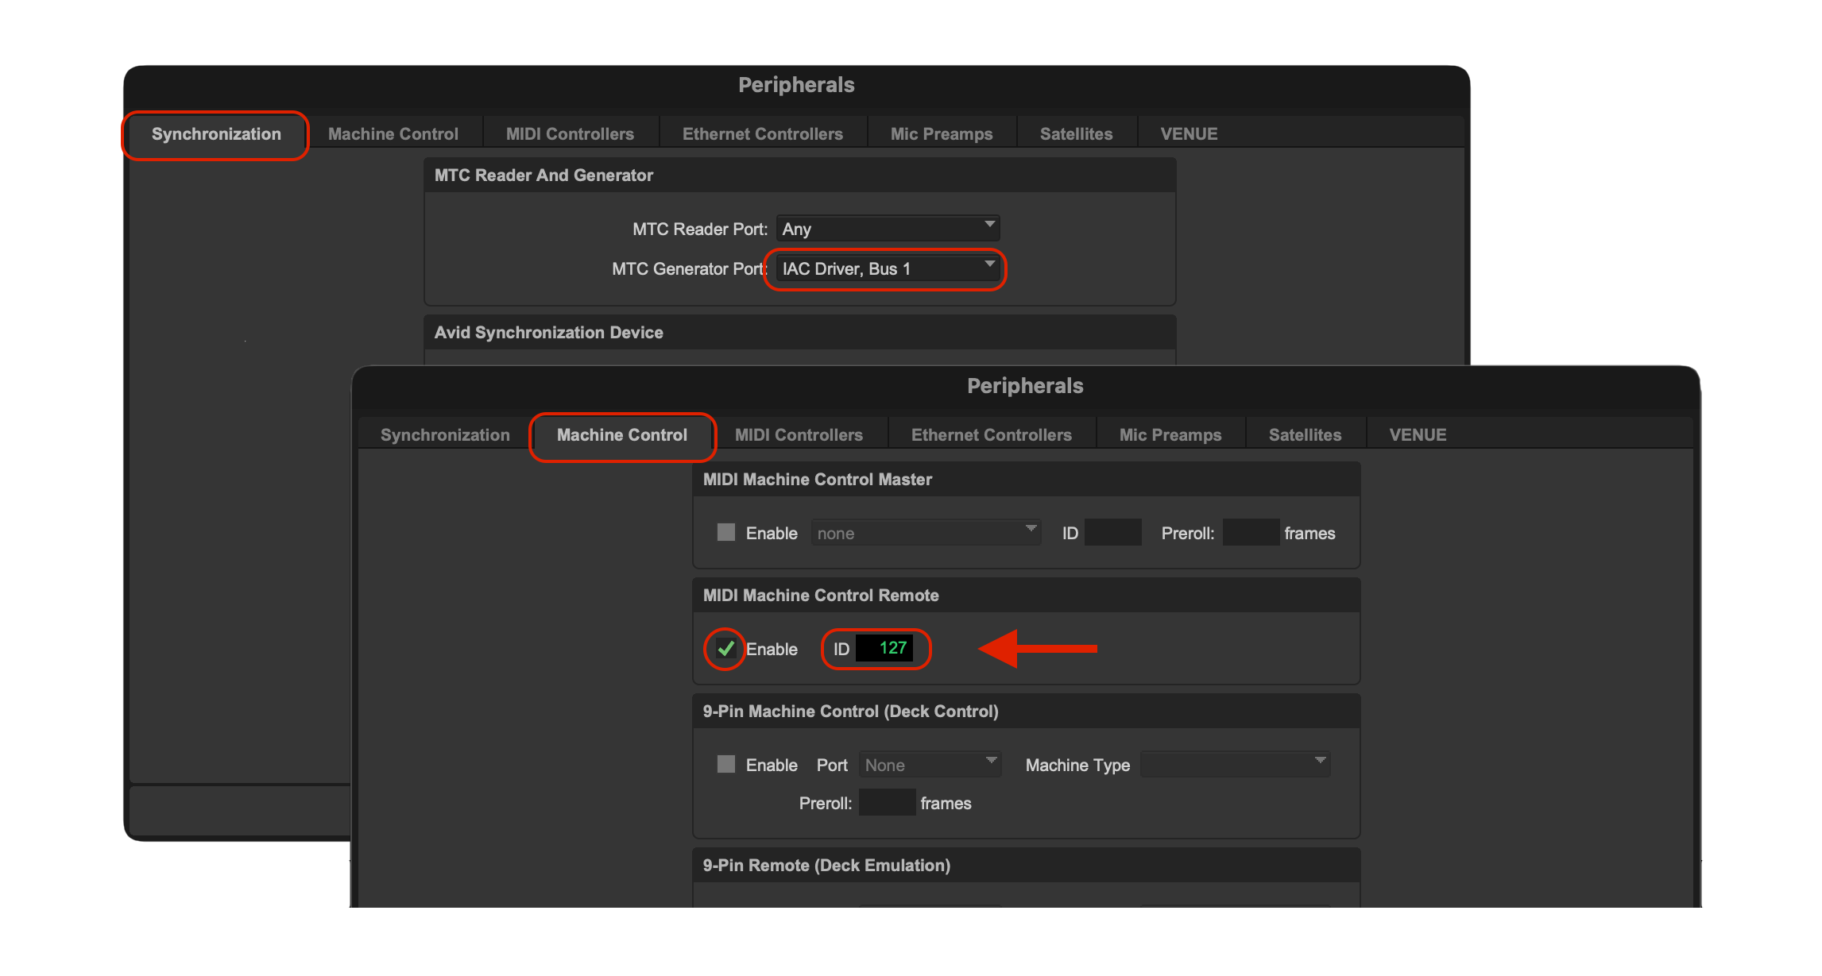Click the MIDI Machine Control Master ID field
The image size is (1822, 976).
point(1113,533)
